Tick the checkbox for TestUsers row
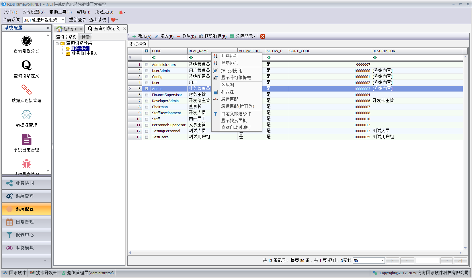 147,137
